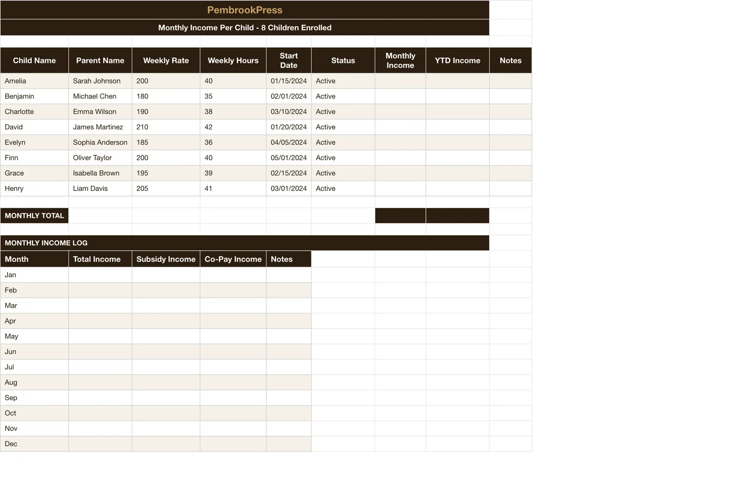Image resolution: width=742 pixels, height=477 pixels.
Task: Select the 'Monthly Income Per Child' subtitle cell
Action: [244, 27]
